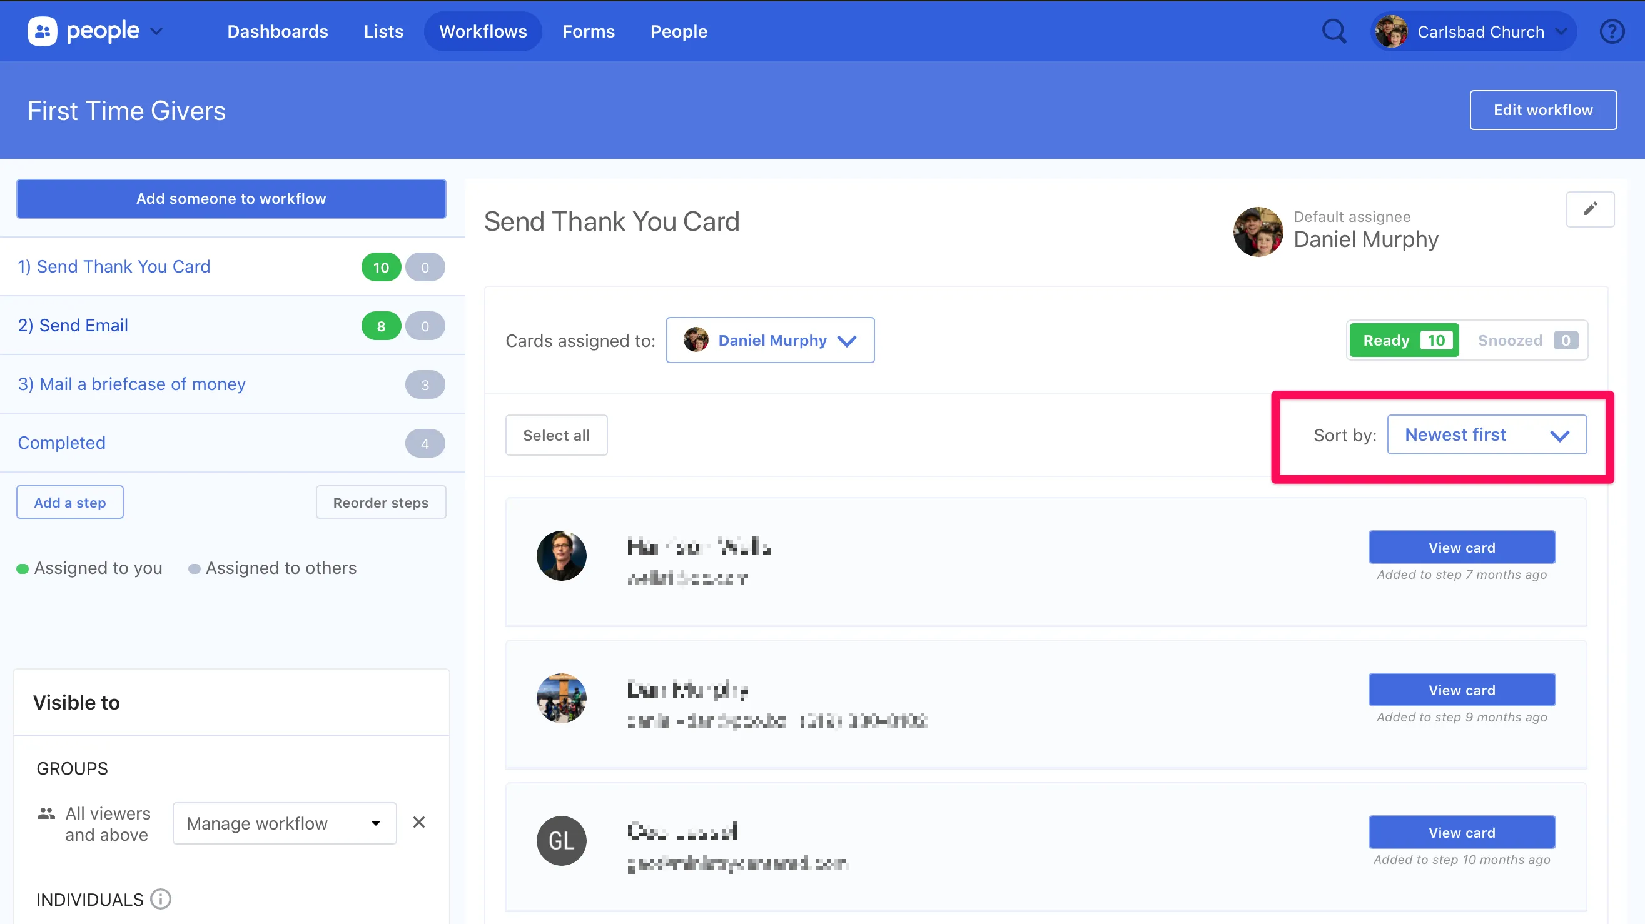The width and height of the screenshot is (1645, 924).
Task: Click Add someone to workflow button
Action: [x=231, y=198]
